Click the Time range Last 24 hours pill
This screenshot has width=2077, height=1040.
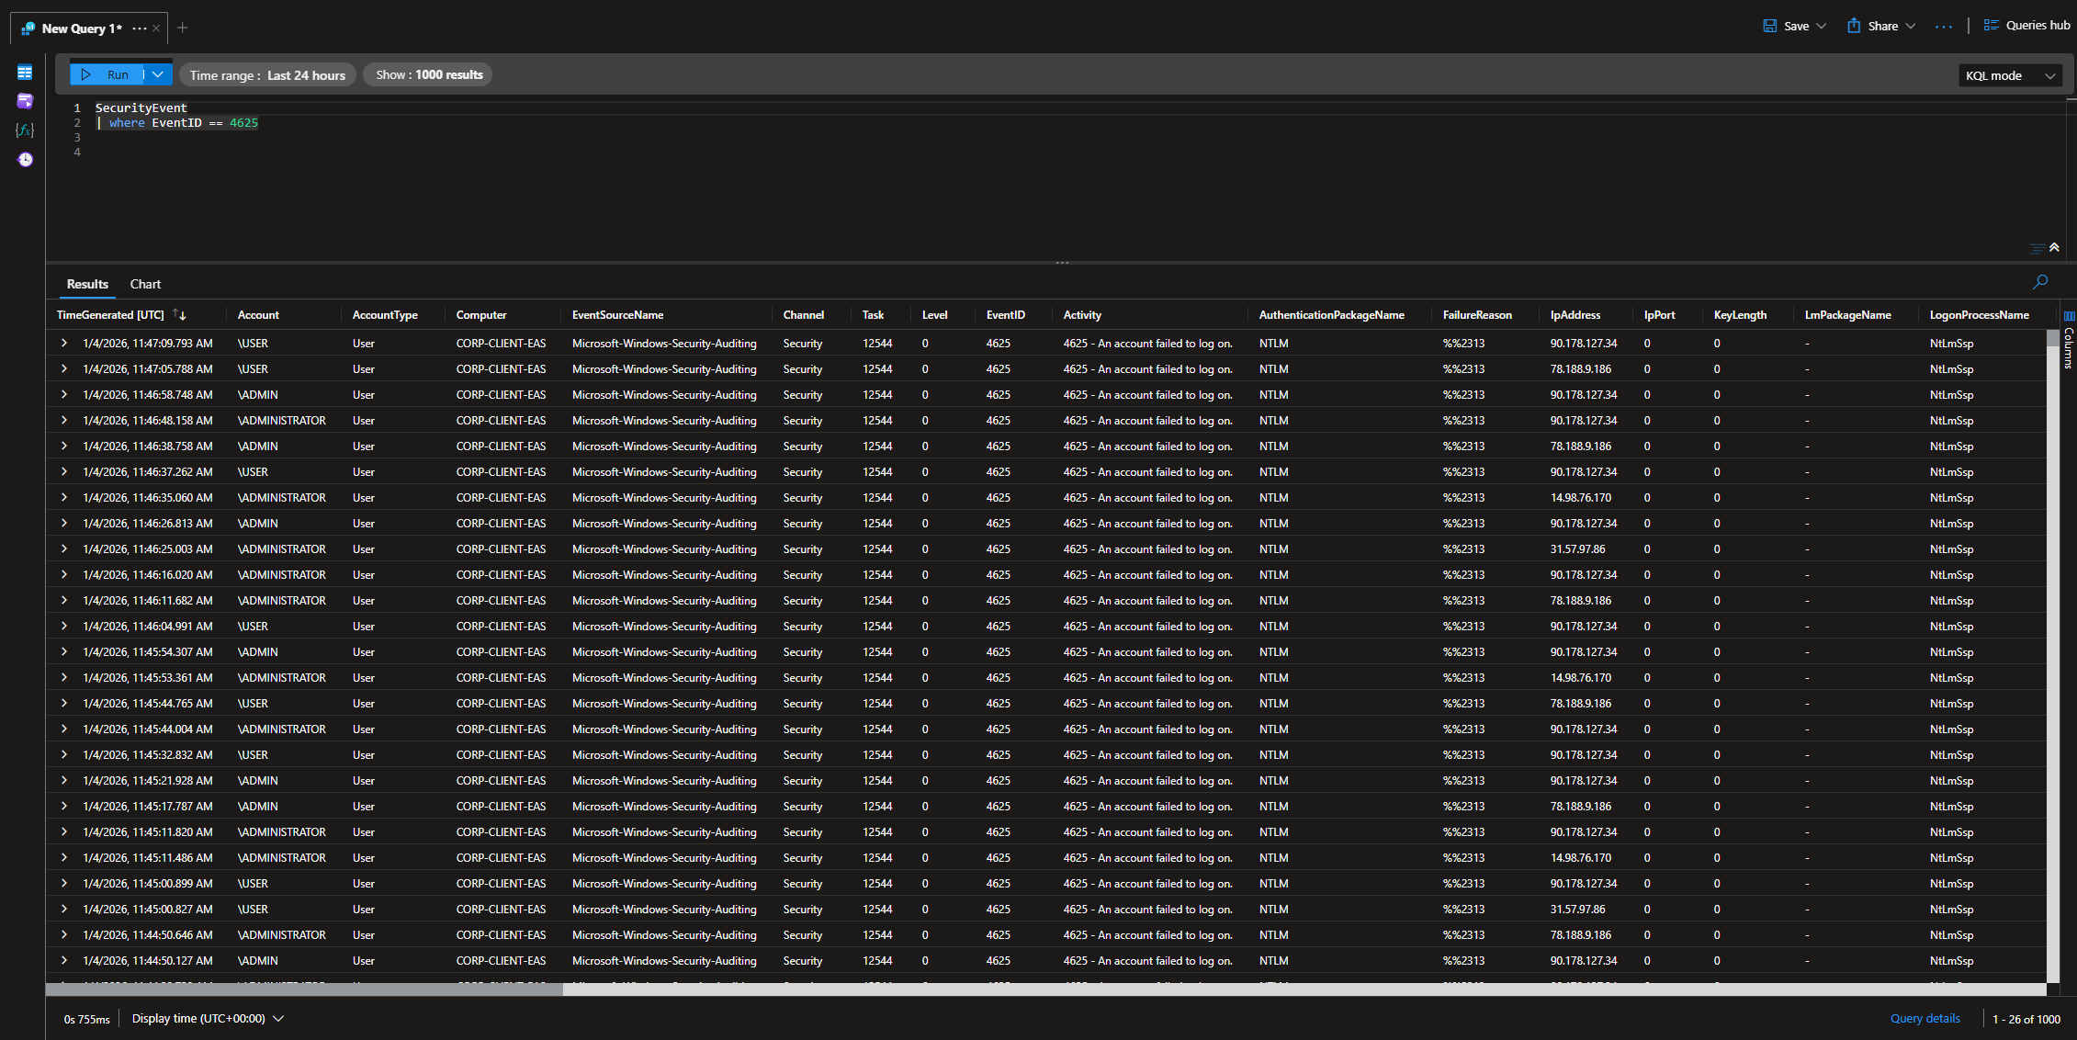[x=267, y=75]
